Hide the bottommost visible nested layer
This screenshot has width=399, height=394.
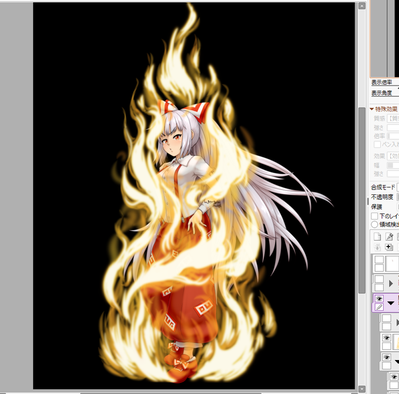[394, 376]
